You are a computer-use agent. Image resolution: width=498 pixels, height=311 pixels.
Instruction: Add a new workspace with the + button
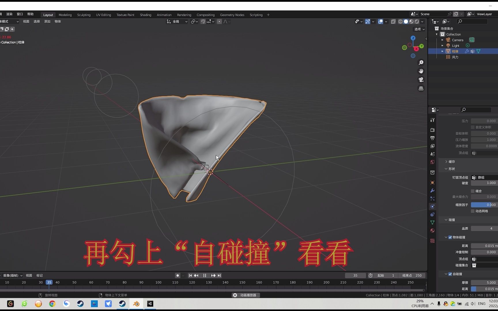268,15
